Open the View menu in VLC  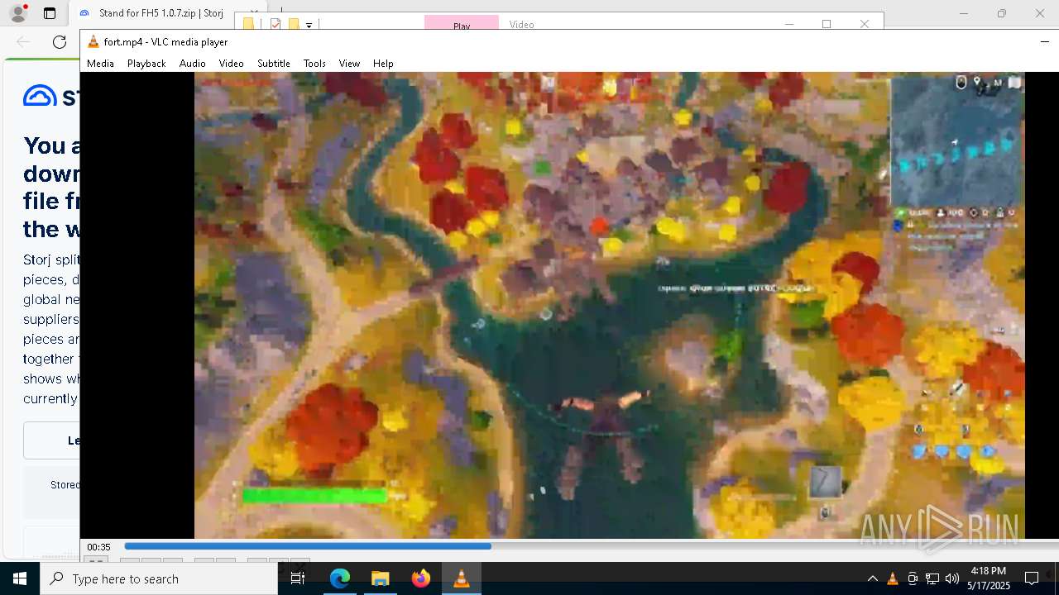coord(349,63)
